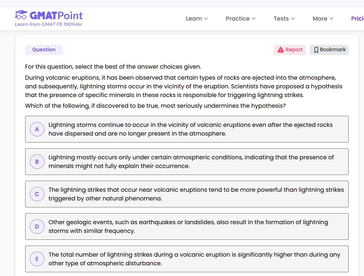Viewport: 364px width, 276px height.
Task: Select answer choice A circle
Action: coord(37,129)
